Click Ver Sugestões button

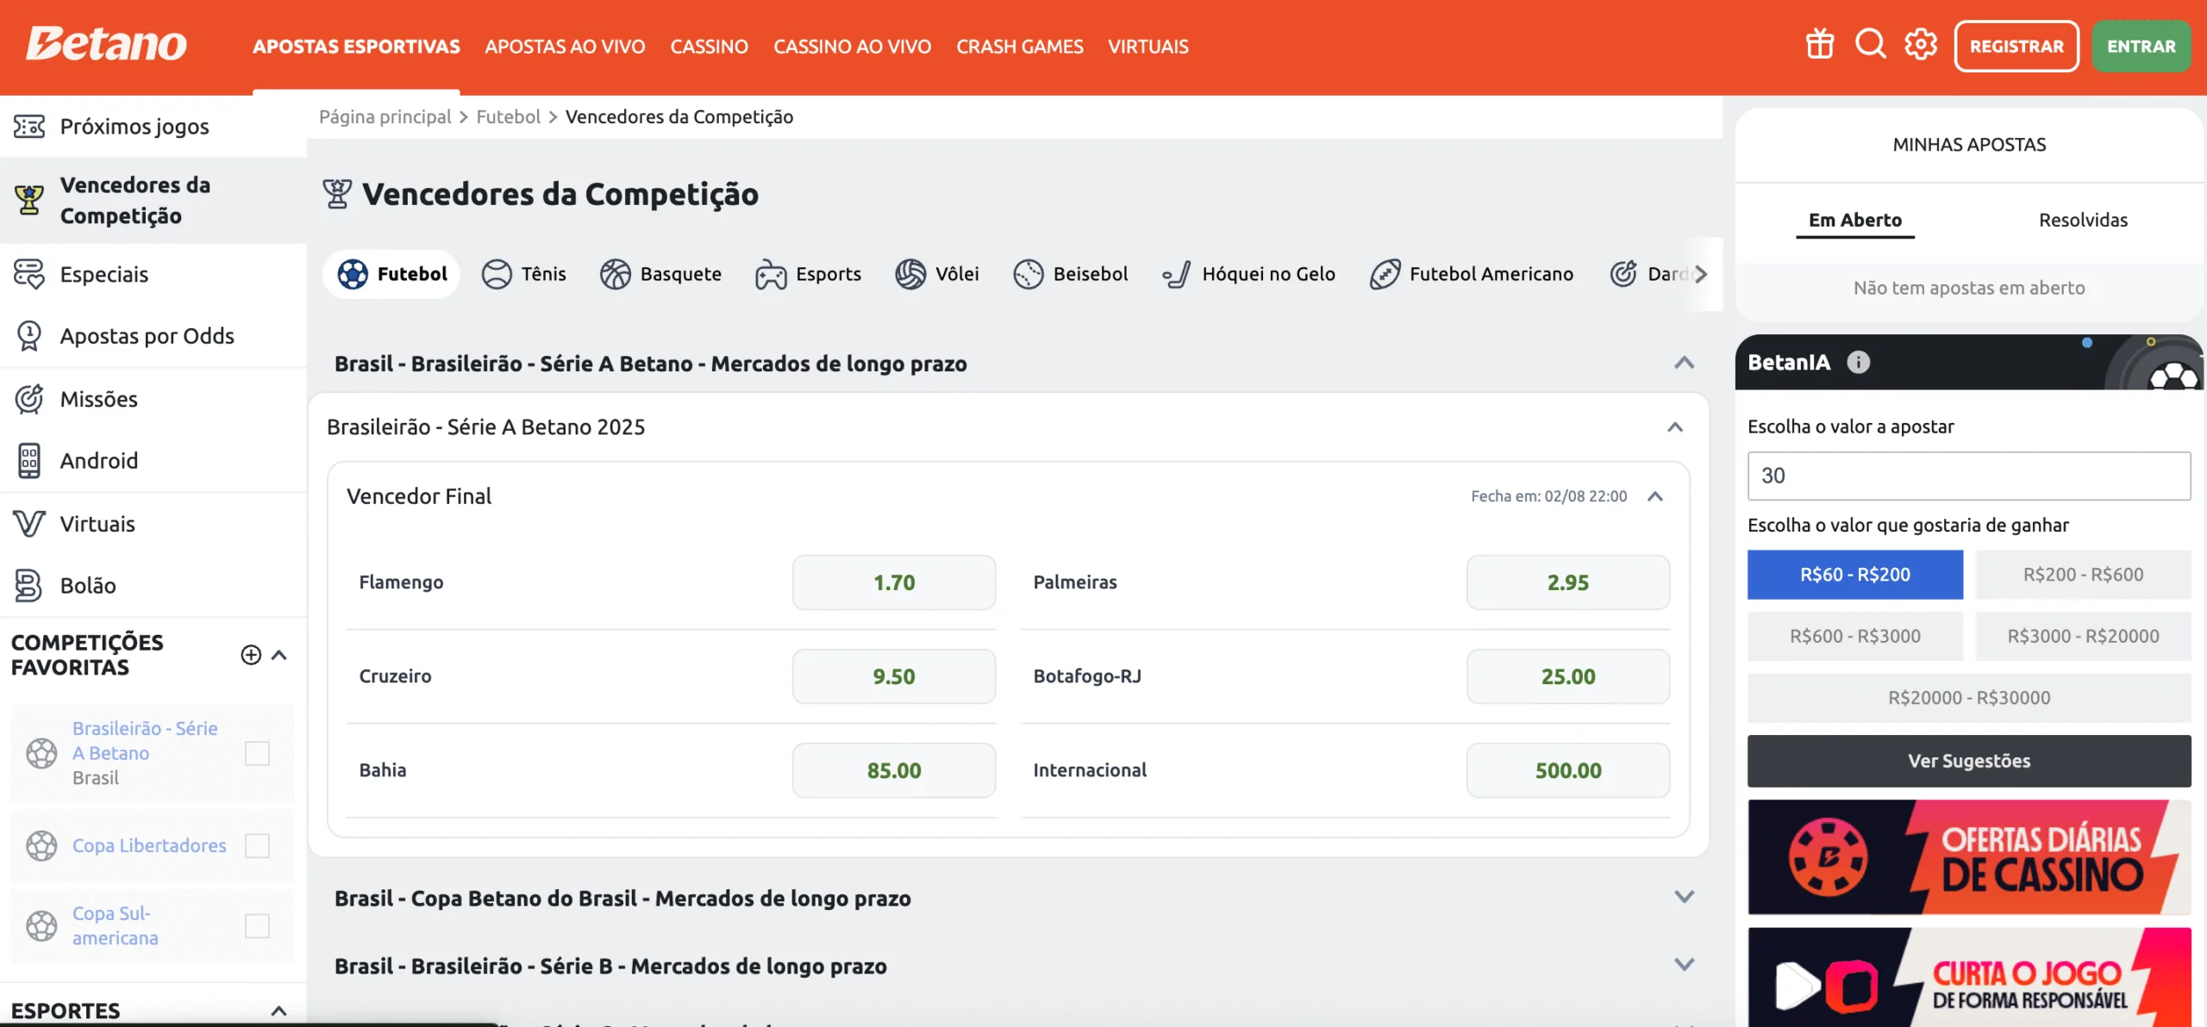click(x=1969, y=761)
